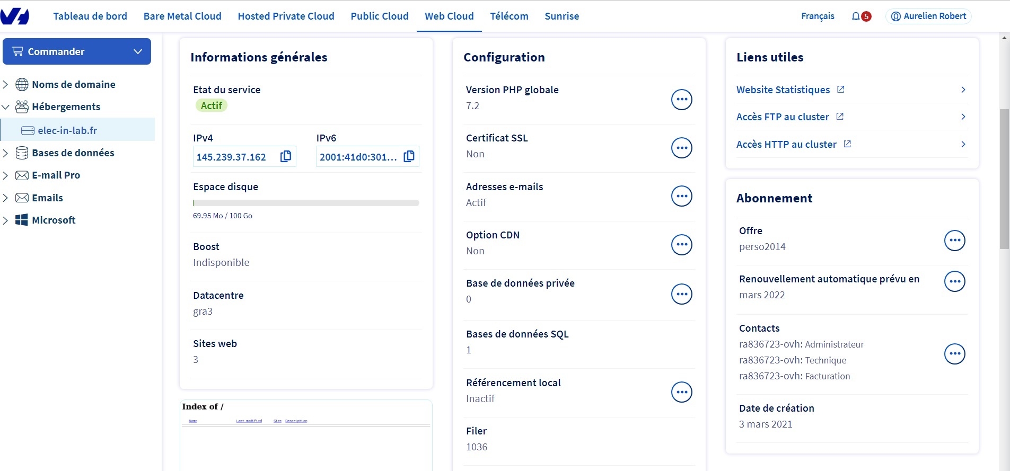Collapse the Hébergements tree section

(x=6, y=107)
